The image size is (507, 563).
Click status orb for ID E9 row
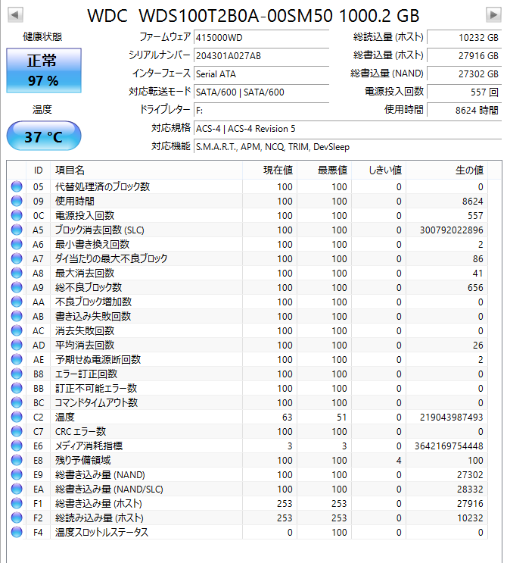pos(17,474)
